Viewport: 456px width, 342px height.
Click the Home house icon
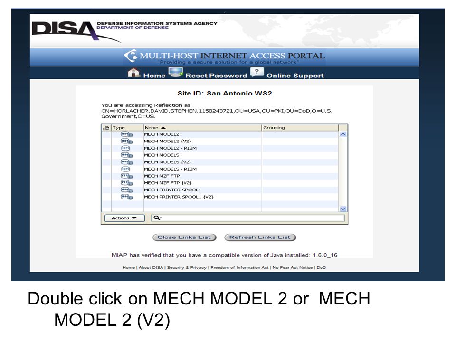click(134, 73)
